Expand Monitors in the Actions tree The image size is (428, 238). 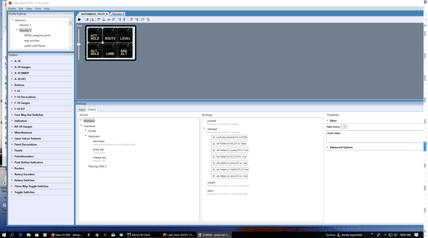[x=81, y=120]
